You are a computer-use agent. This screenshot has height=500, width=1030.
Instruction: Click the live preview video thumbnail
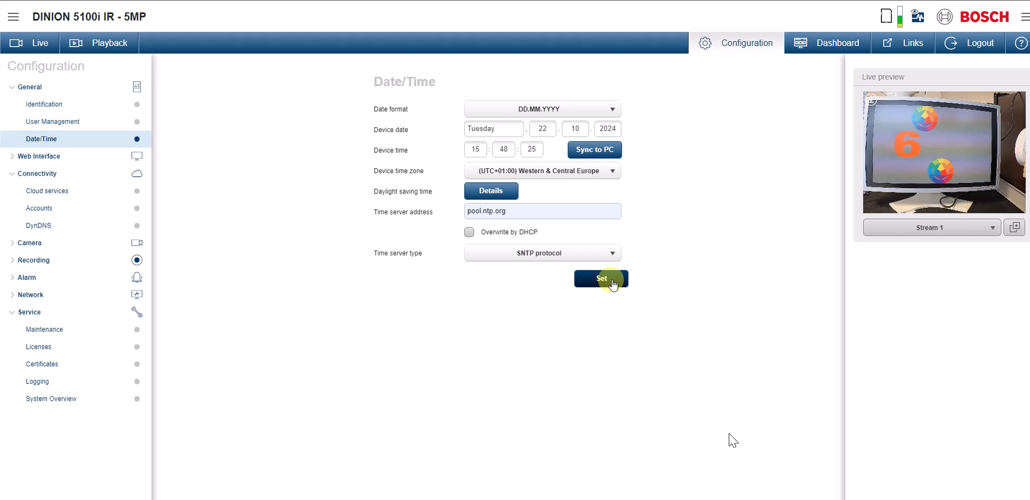[x=944, y=152]
